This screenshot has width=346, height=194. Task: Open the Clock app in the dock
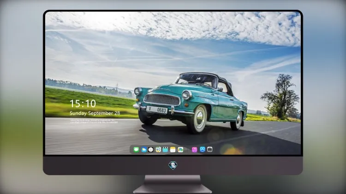[x=151, y=149]
